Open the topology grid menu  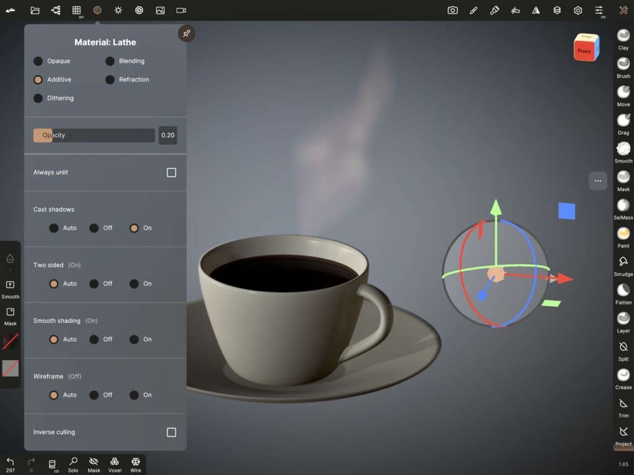(76, 11)
